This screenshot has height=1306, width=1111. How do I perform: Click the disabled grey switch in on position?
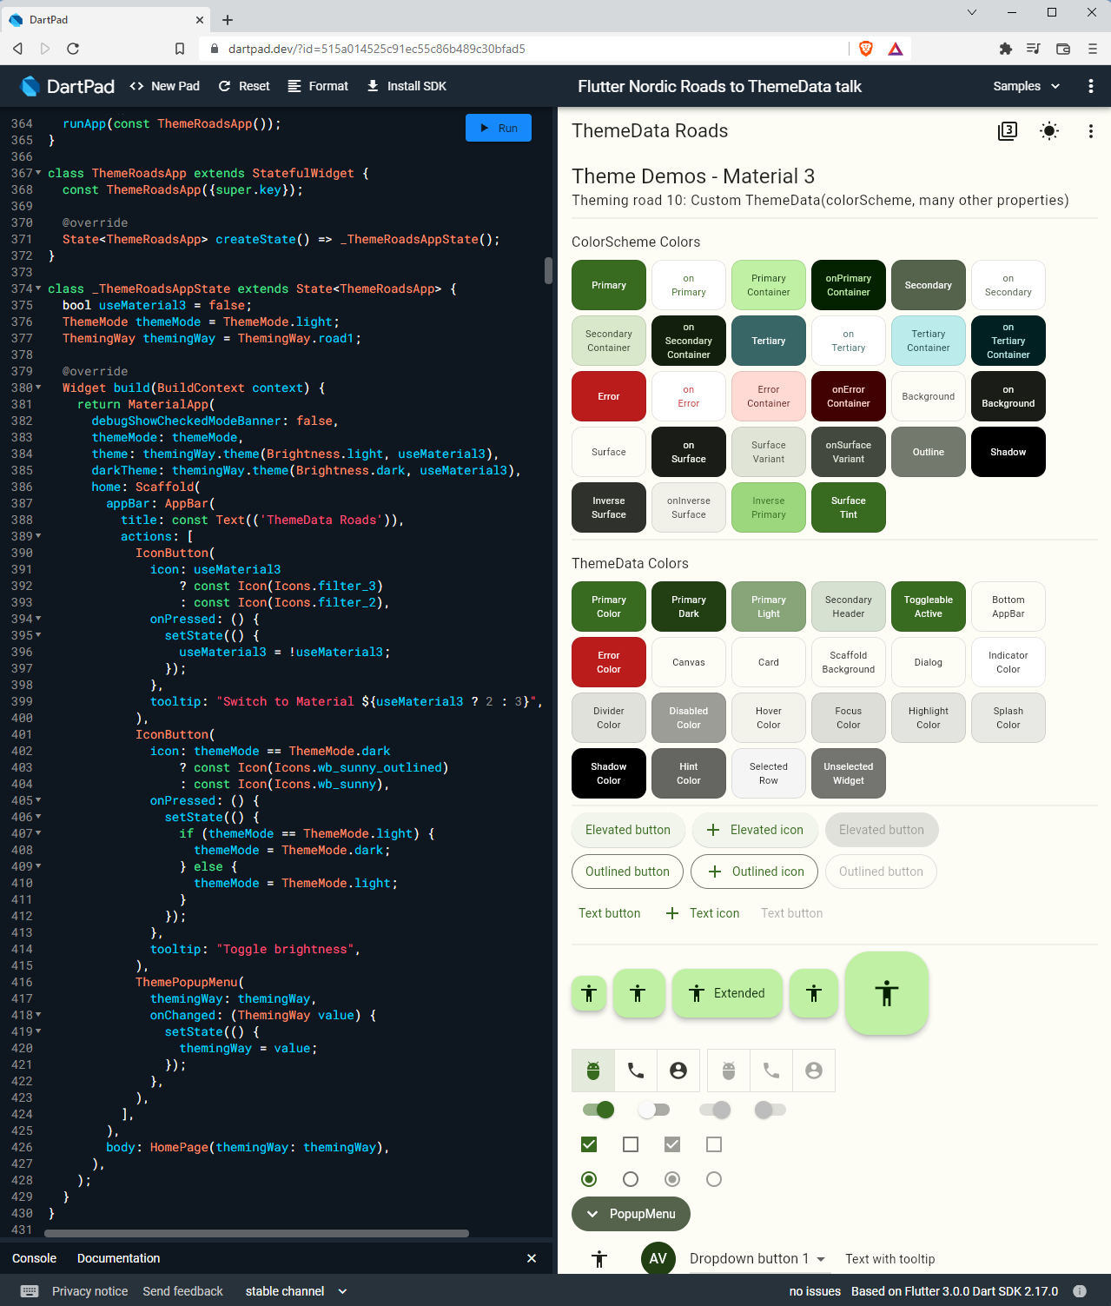point(715,1110)
